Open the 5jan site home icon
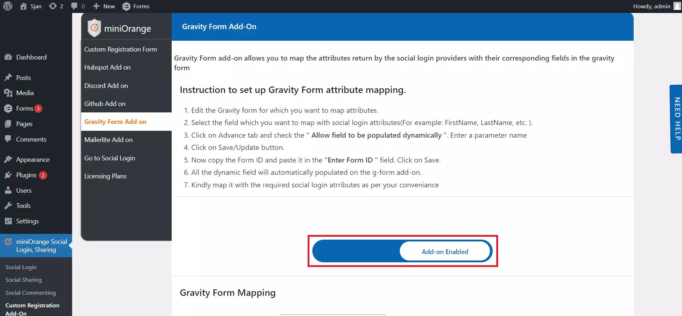 pyautogui.click(x=23, y=6)
